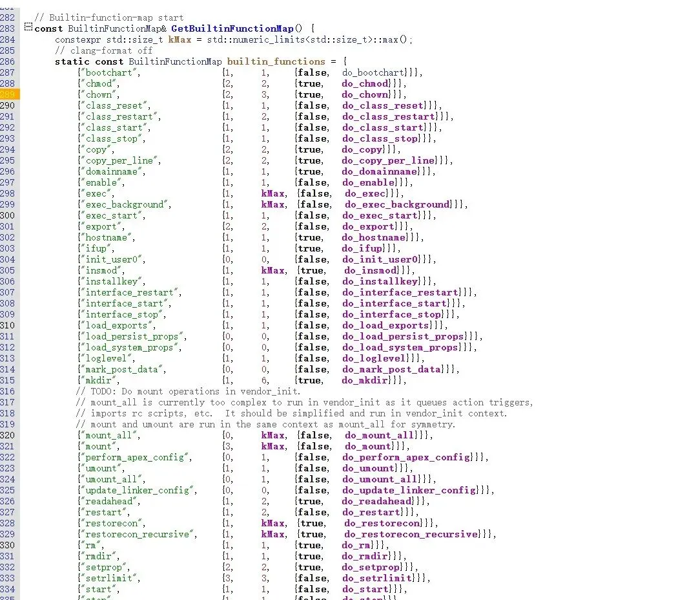Screen dimensions: 687x600
Task: Click do_start function reference
Action: (365, 589)
